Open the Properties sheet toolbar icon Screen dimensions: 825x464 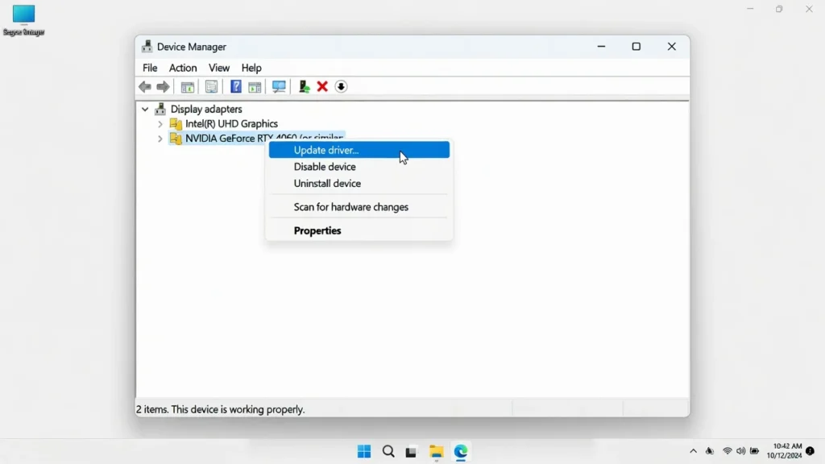click(212, 87)
